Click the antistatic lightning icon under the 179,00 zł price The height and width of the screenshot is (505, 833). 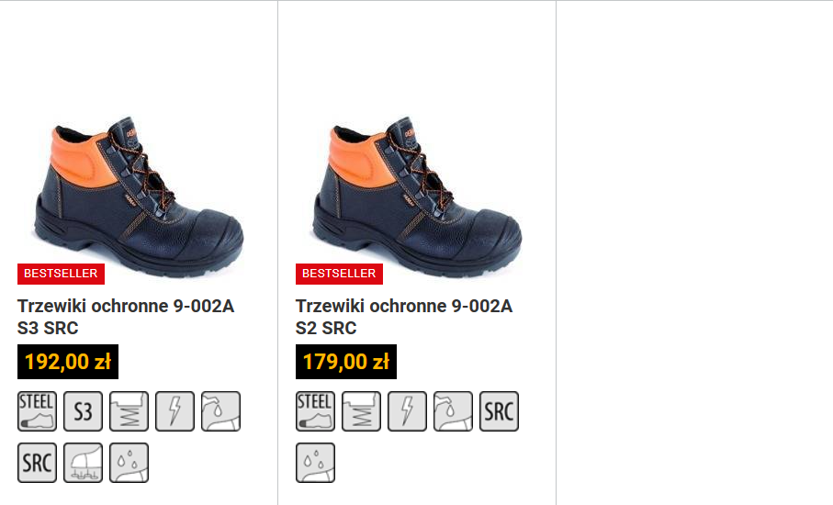pos(408,411)
